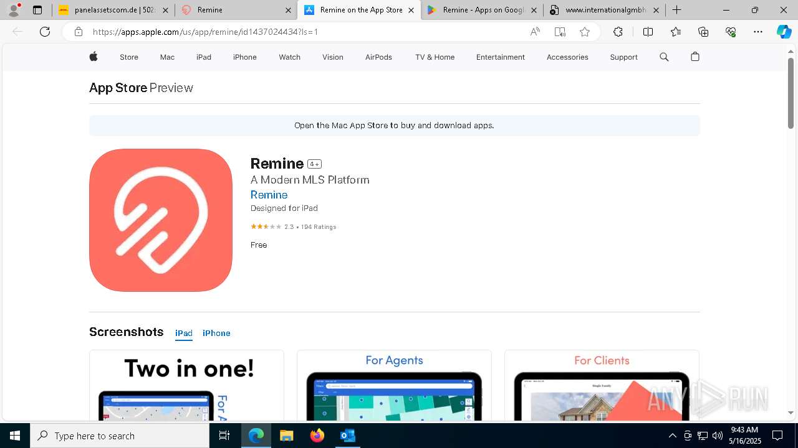The width and height of the screenshot is (798, 448).
Task: Enable Read Aloud in address bar
Action: click(x=535, y=32)
